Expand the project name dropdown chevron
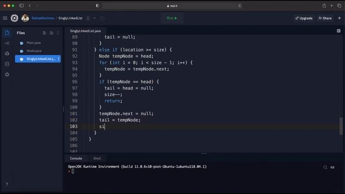The width and height of the screenshot is (345, 194). [x=94, y=18]
